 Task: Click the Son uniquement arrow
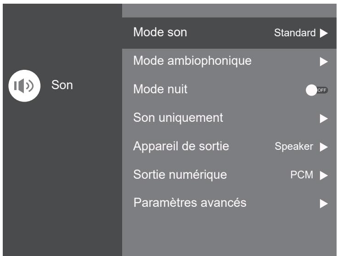coord(324,119)
